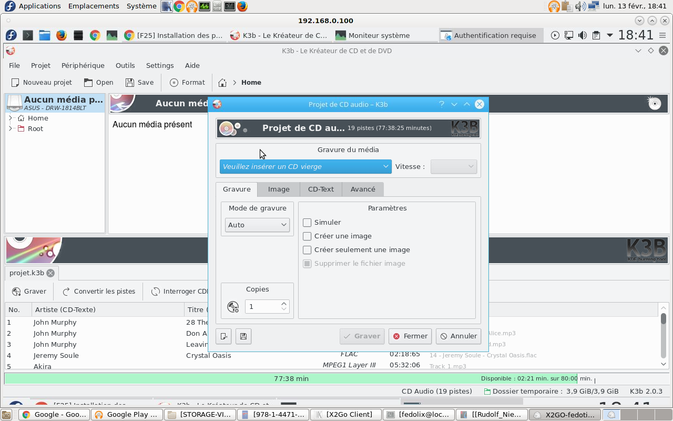The image size is (673, 421).
Task: Click the Format disc toolbar button
Action: click(187, 82)
